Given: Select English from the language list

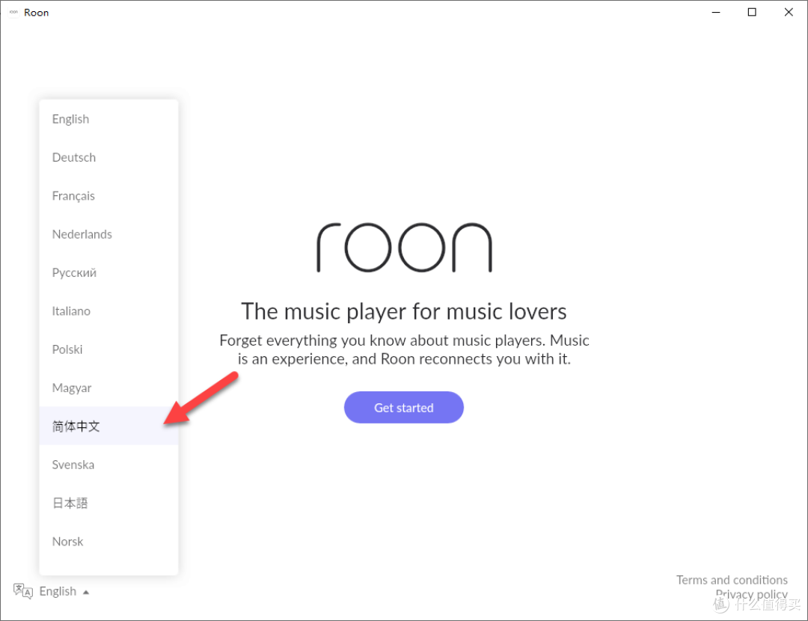Looking at the screenshot, I should click(x=70, y=119).
